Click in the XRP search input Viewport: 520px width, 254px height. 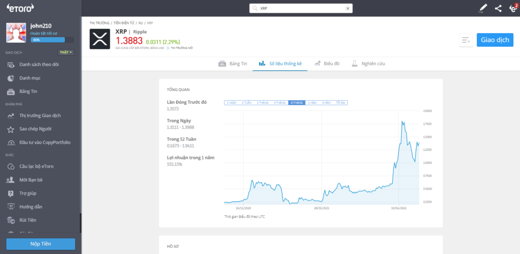click(301, 9)
